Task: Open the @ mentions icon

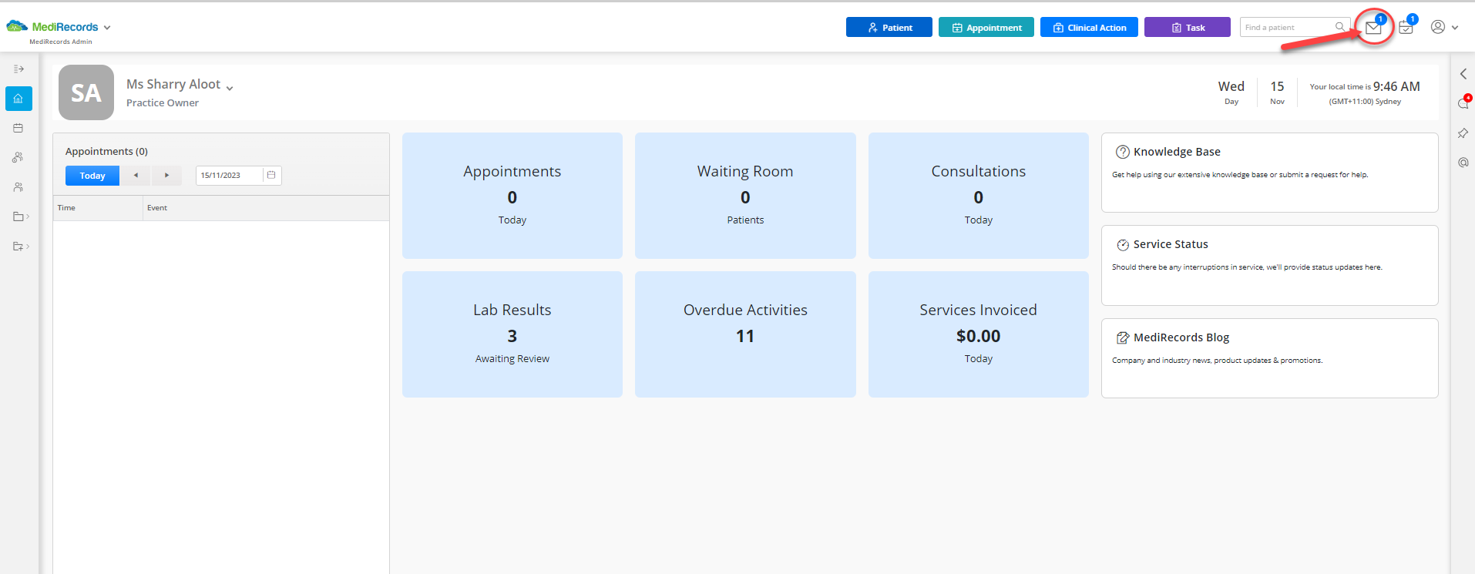Action: point(1463,163)
